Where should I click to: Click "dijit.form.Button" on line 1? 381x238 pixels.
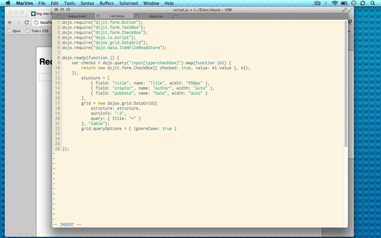pos(115,22)
